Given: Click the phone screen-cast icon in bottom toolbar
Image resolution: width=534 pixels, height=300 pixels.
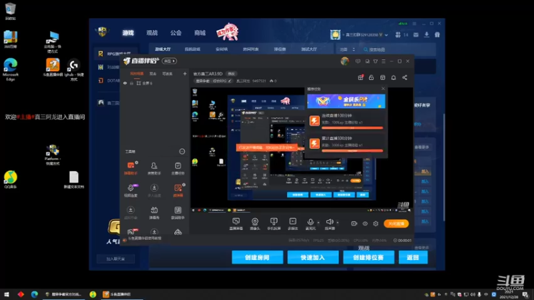Looking at the screenshot, I should pyautogui.click(x=274, y=224).
